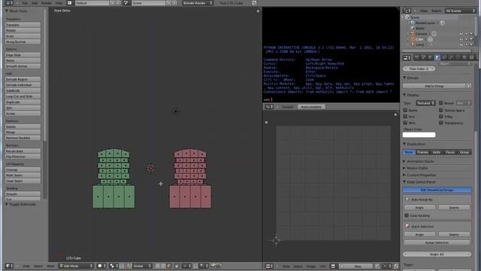481x271 pixels.
Task: Click the Subdivide button
Action: click(x=23, y=90)
